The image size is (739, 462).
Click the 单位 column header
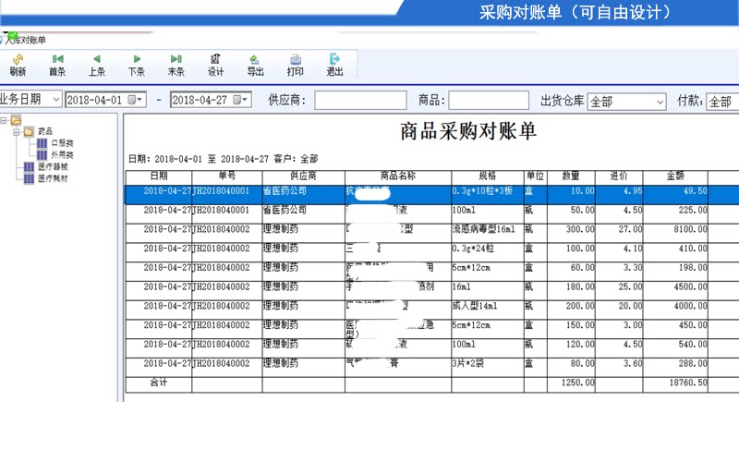(536, 176)
